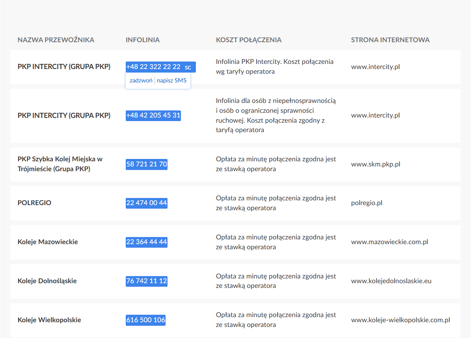Click SKM infolinia number 58 721 21 70
The image size is (471, 338).
pyautogui.click(x=147, y=164)
